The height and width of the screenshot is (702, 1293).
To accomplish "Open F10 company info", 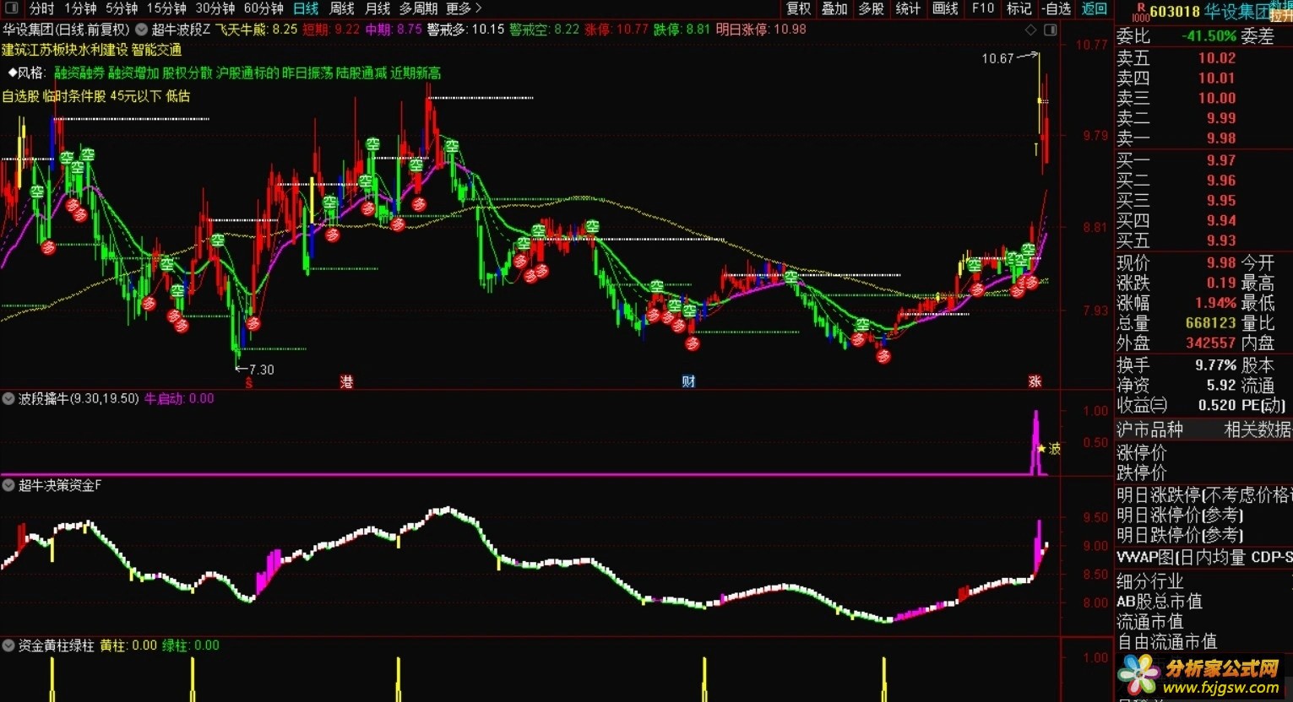I will (x=983, y=8).
